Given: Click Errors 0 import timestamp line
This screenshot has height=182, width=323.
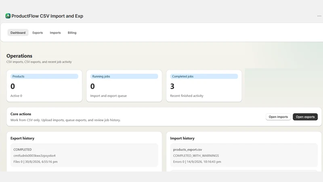Looking at the screenshot, I should click(197, 162).
